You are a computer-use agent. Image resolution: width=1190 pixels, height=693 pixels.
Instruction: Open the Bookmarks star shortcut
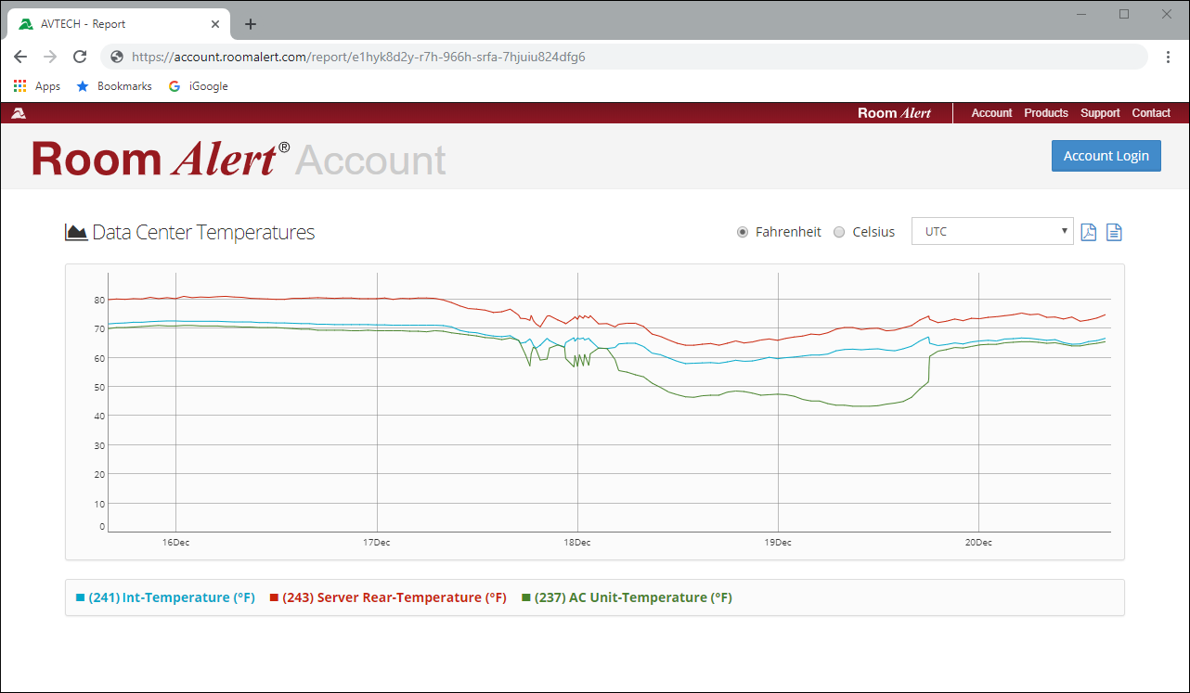tap(84, 85)
